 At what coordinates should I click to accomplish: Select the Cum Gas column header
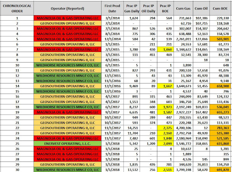pyautogui.click(x=183, y=8)
